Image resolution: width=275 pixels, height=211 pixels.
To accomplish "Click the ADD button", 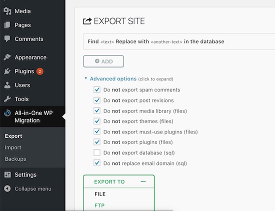I will pyautogui.click(x=103, y=61).
